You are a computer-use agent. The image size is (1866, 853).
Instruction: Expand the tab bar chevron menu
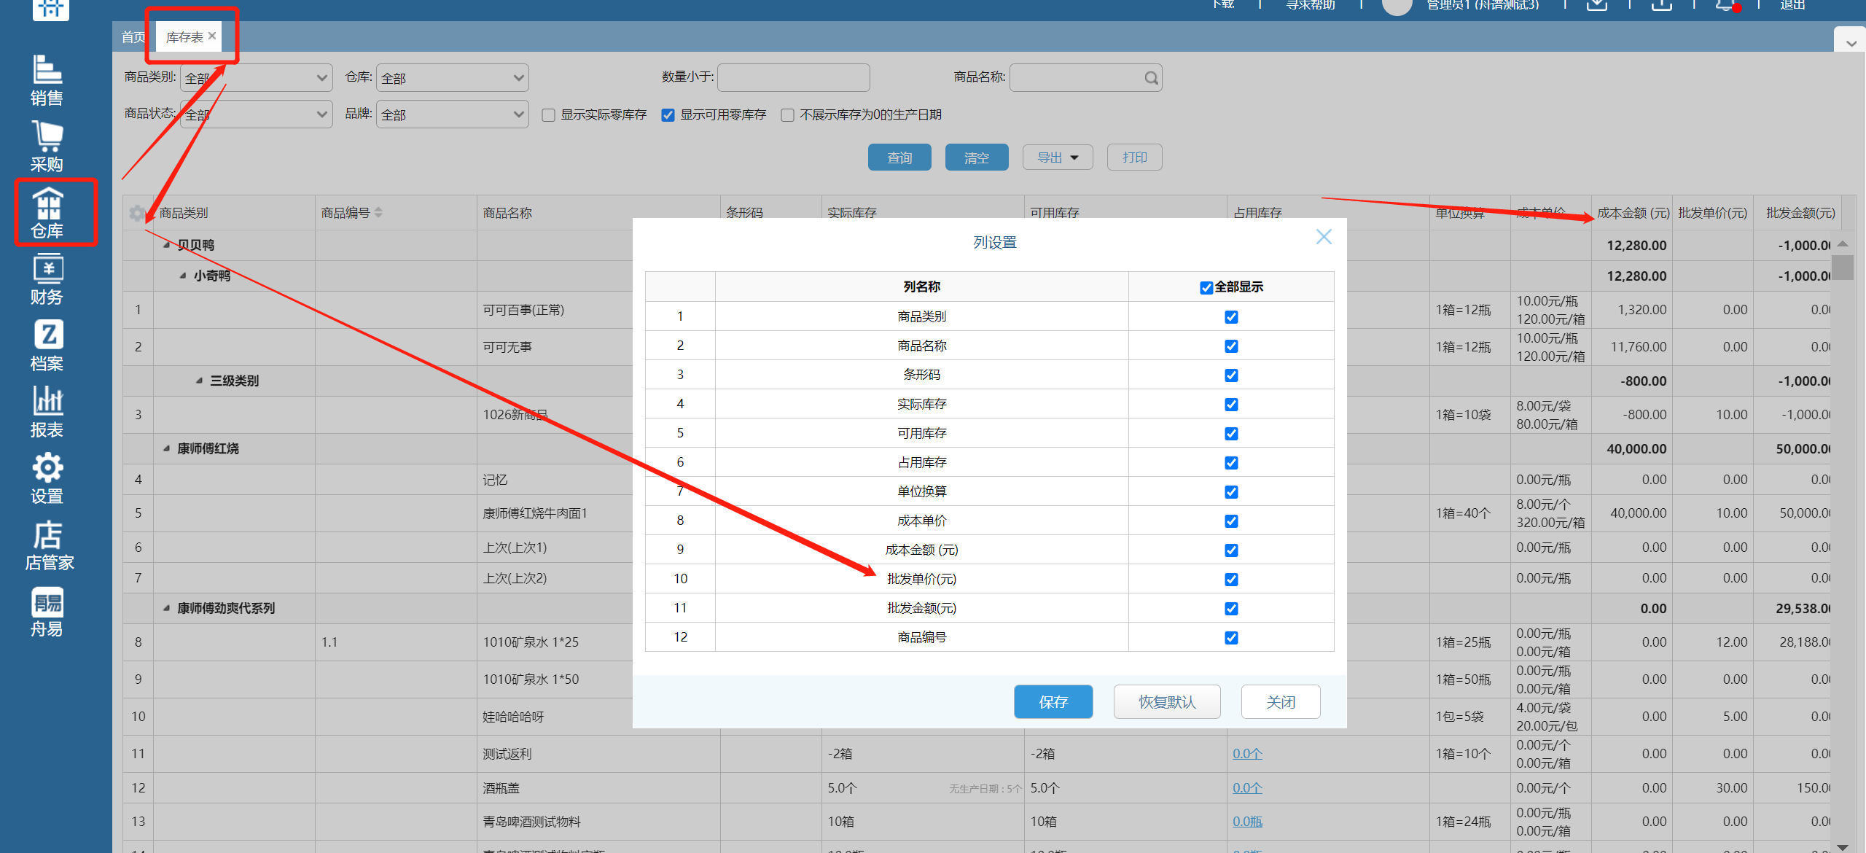coord(1851,42)
